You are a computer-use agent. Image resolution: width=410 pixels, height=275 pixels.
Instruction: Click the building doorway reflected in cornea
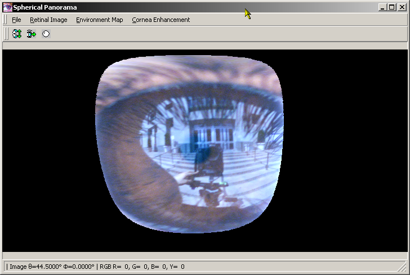(x=207, y=135)
